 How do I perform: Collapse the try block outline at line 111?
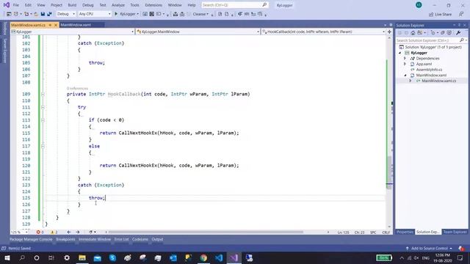[x=43, y=107]
